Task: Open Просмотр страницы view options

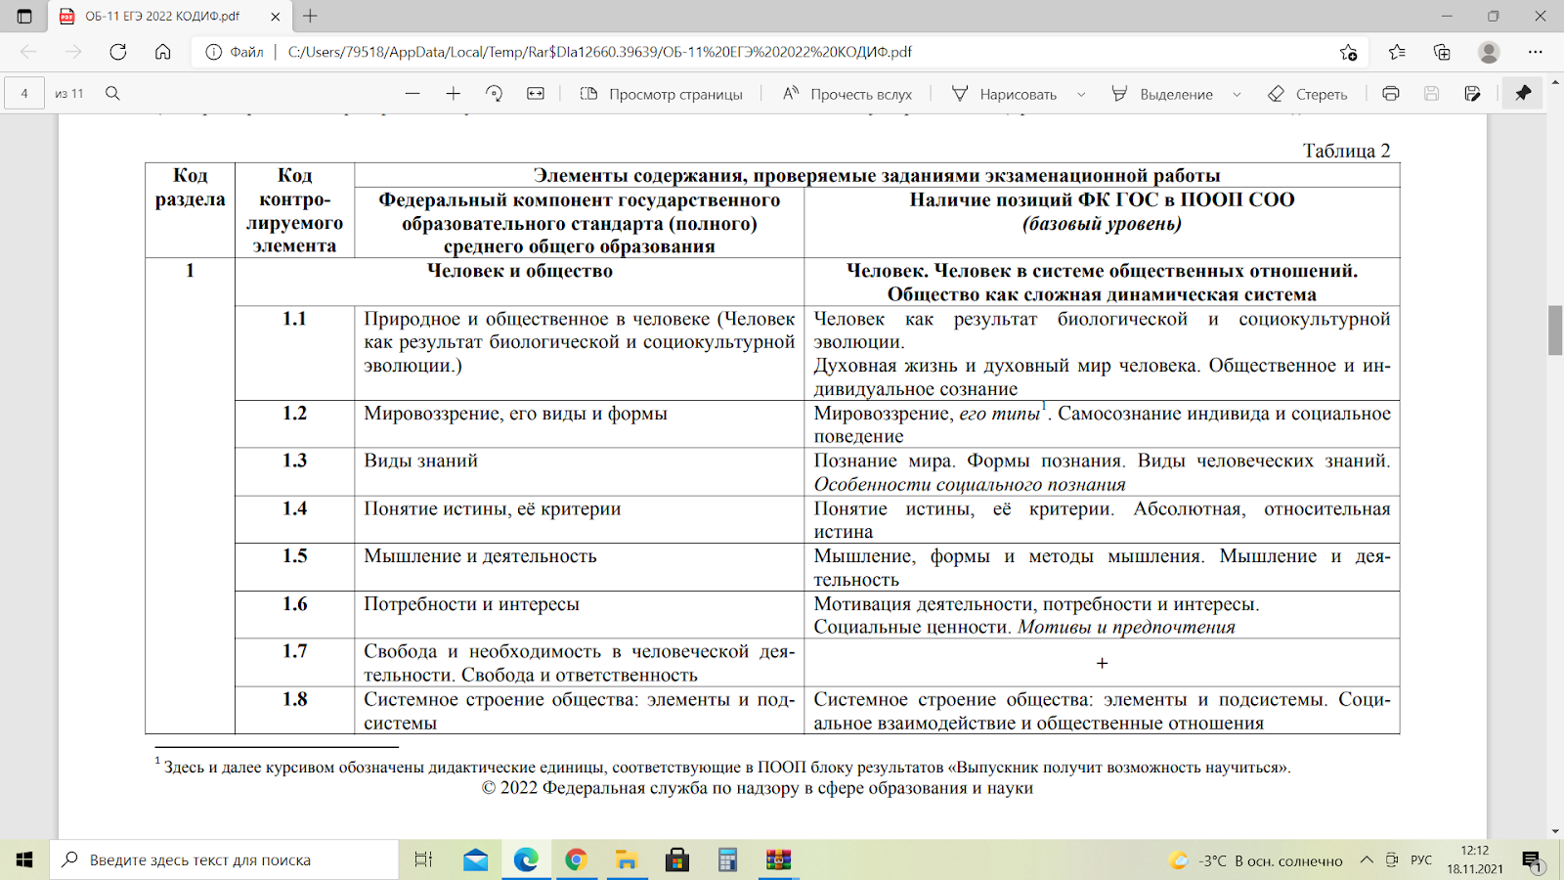Action: tap(662, 94)
